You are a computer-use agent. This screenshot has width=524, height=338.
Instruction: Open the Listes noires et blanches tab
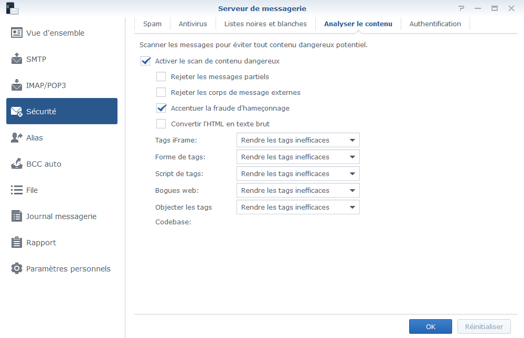pos(265,24)
